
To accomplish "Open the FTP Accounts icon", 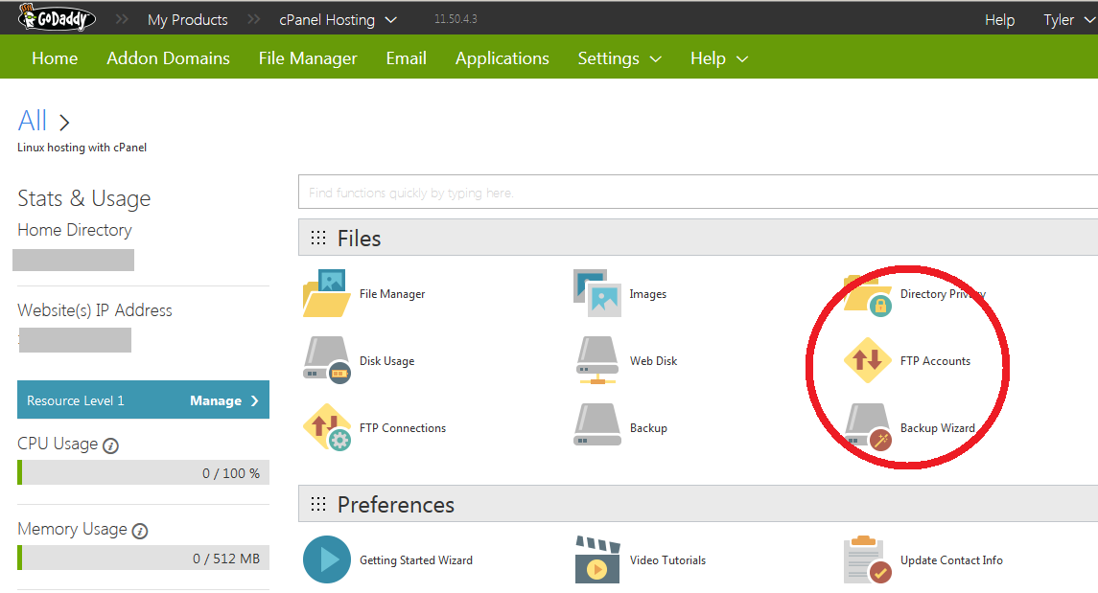I will [867, 361].
